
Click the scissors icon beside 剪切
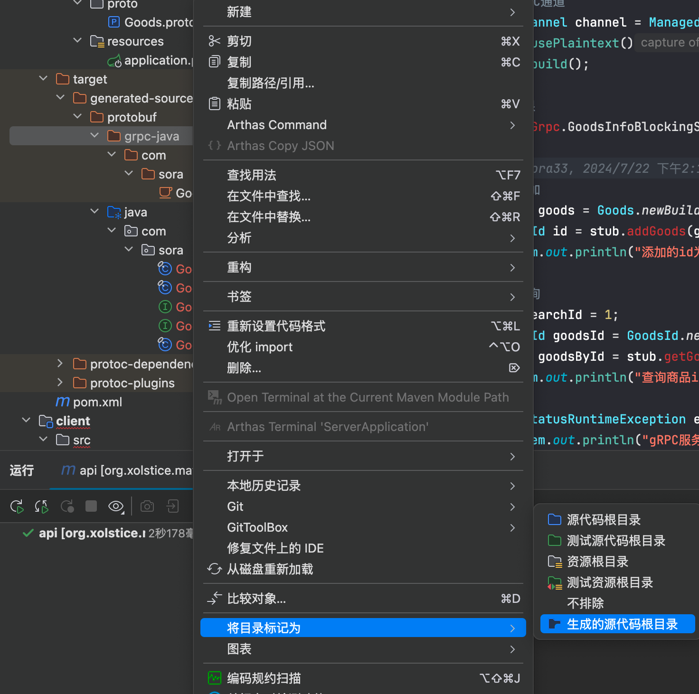click(215, 41)
